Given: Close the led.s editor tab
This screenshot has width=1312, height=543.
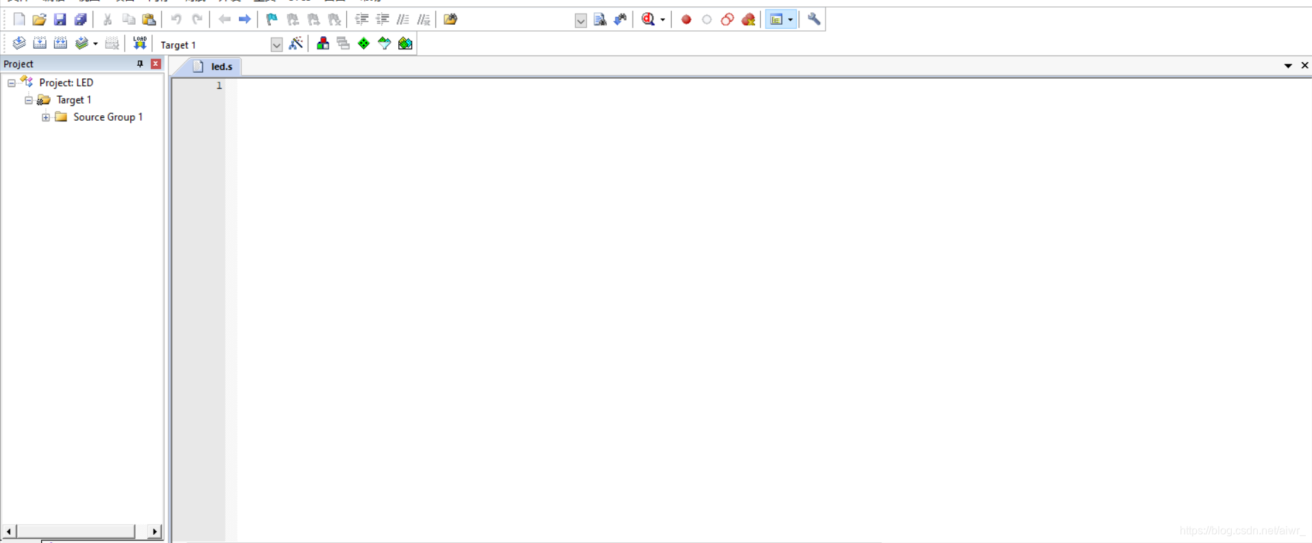Looking at the screenshot, I should click(x=1304, y=65).
